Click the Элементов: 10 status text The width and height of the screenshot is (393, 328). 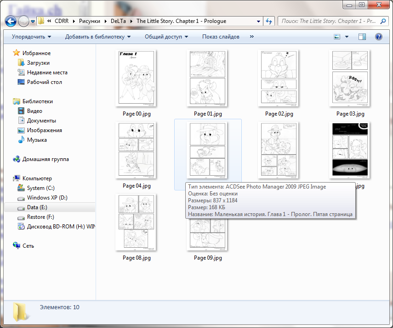[x=60, y=307]
